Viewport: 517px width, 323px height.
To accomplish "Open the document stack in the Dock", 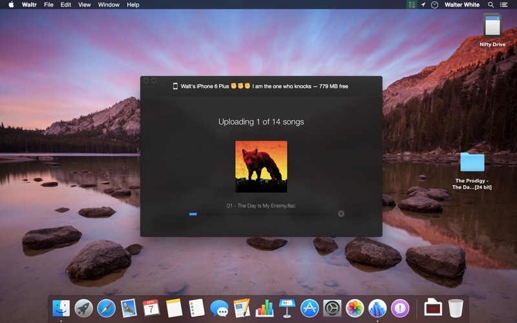I will [433, 307].
